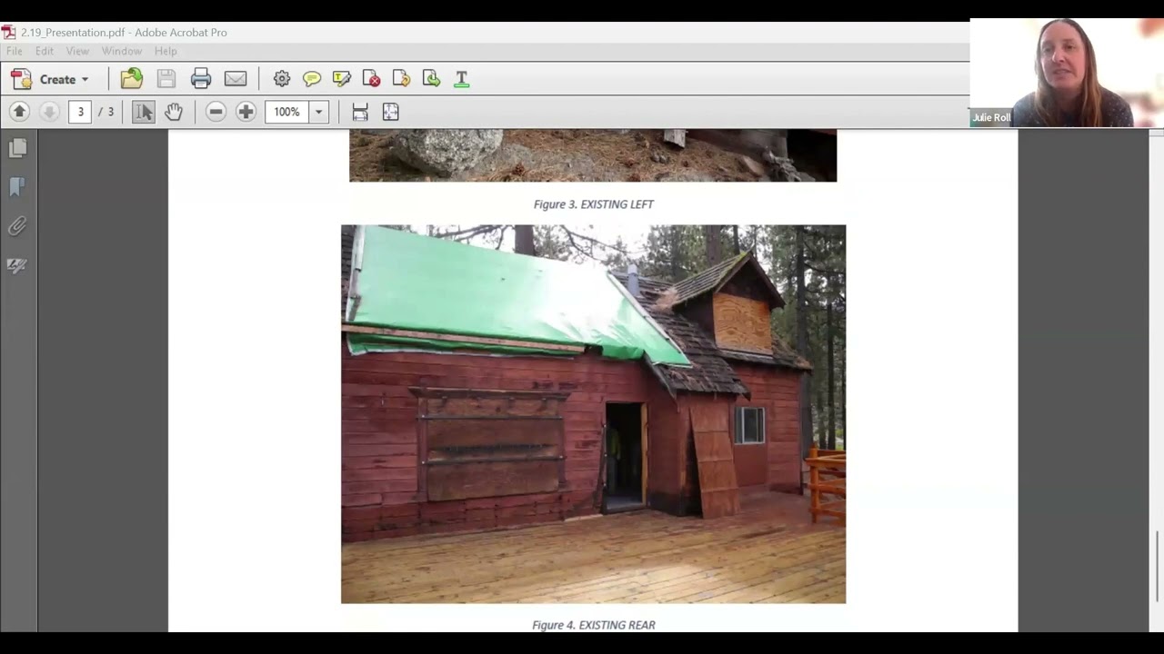
Task: Add a sticky note comment
Action: pos(312,79)
